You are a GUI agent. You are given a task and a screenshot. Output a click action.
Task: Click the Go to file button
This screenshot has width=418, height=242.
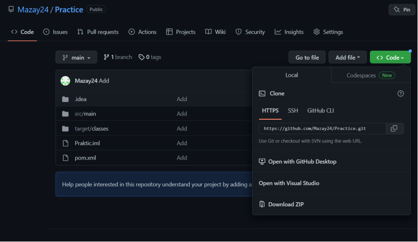click(x=307, y=58)
